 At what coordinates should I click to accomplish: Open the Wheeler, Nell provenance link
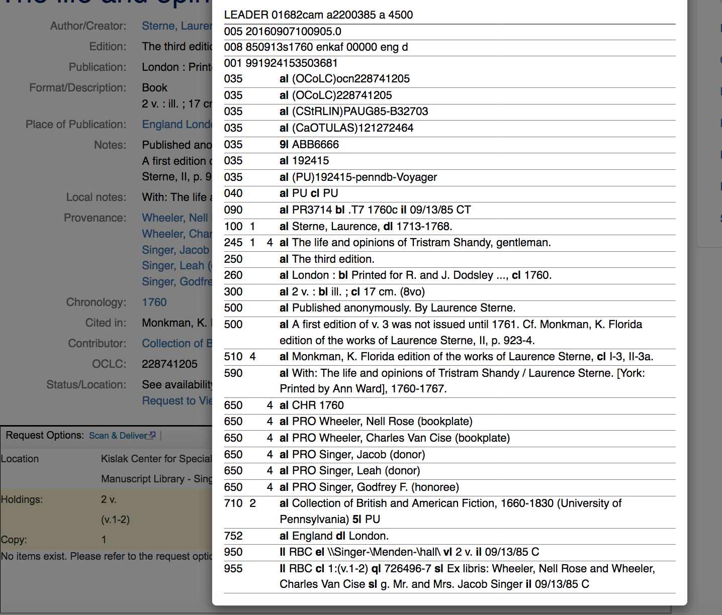click(175, 218)
